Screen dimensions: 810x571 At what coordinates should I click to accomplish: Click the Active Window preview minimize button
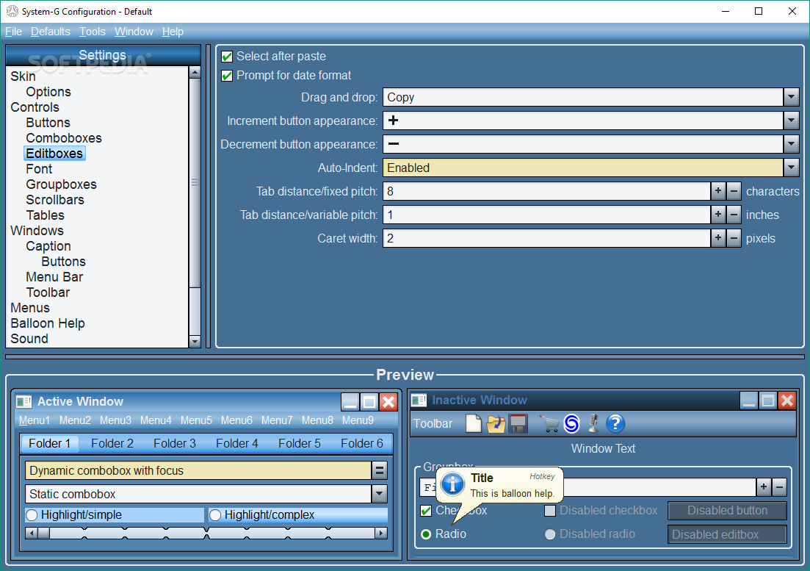pos(350,401)
